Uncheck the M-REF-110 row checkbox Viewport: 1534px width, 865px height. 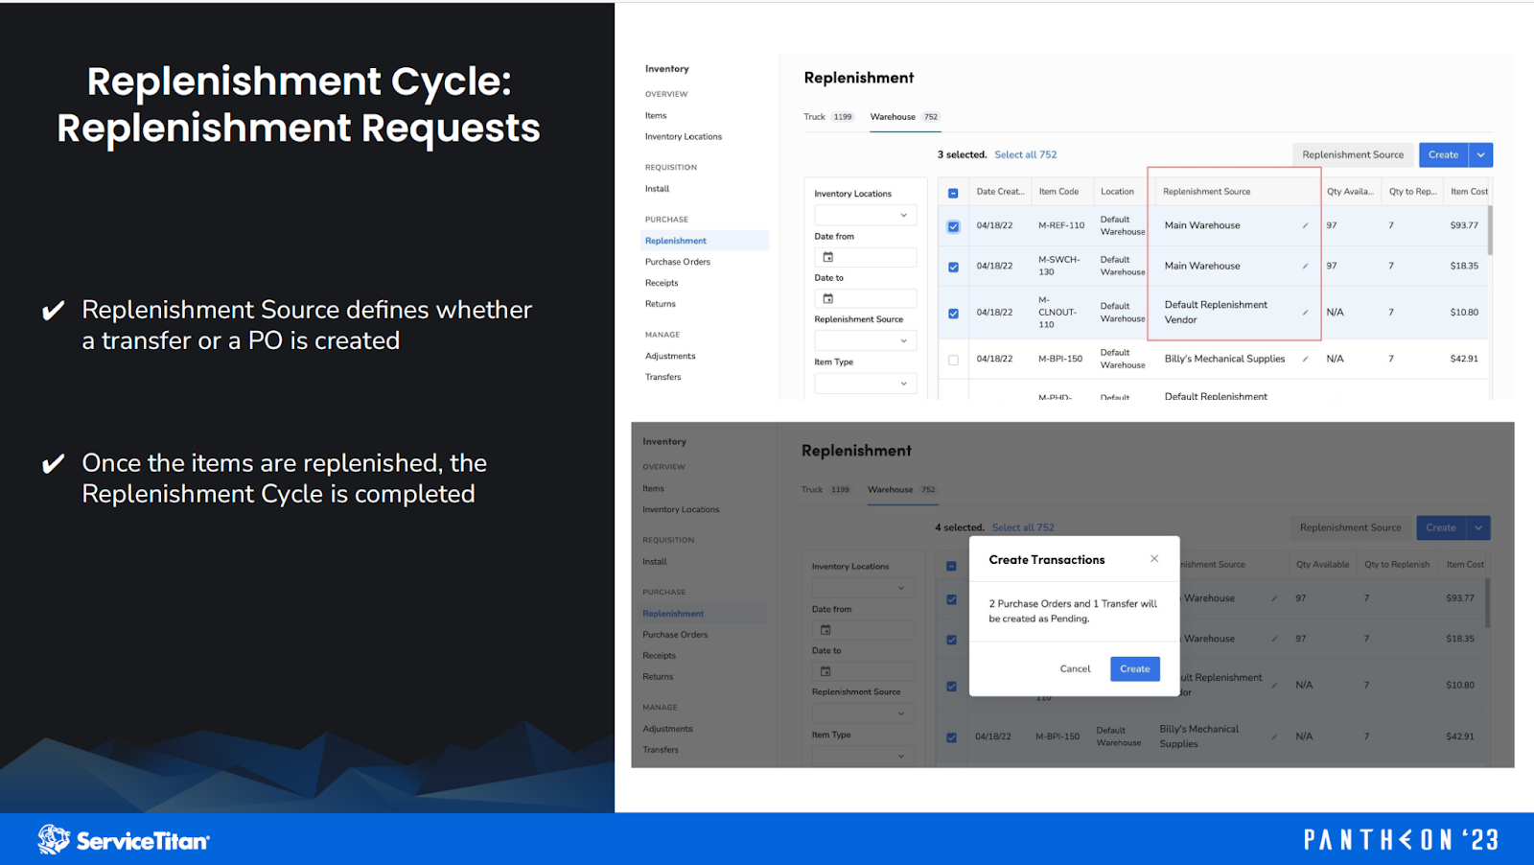pyautogui.click(x=954, y=225)
